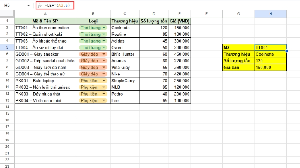Select the yellow 'Giá bán' label cell
The width and height of the screenshot is (300, 168).
[238, 68]
